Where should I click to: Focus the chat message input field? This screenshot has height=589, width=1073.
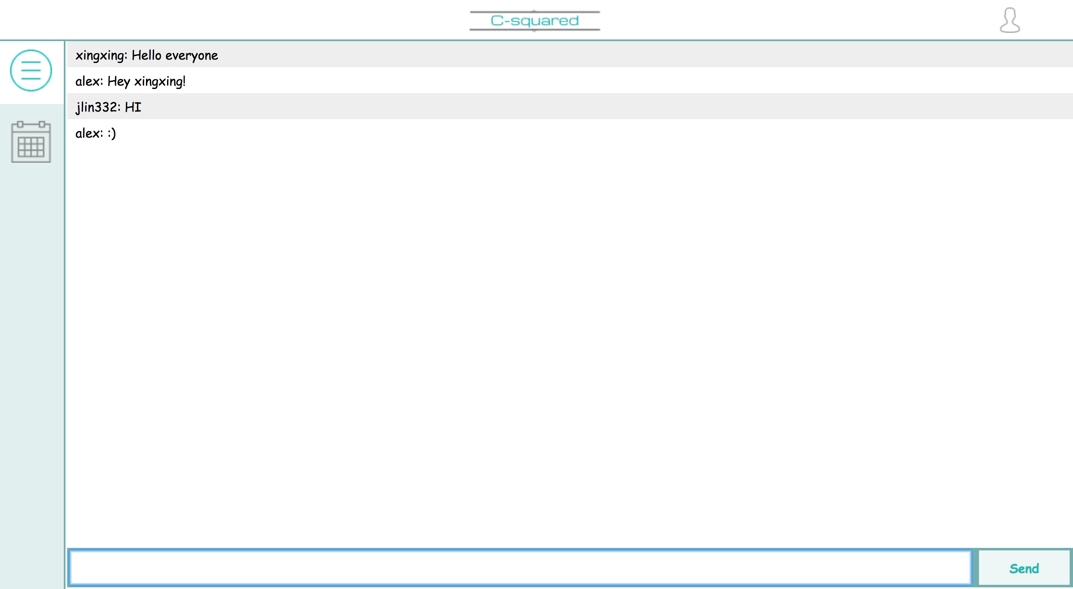(520, 568)
